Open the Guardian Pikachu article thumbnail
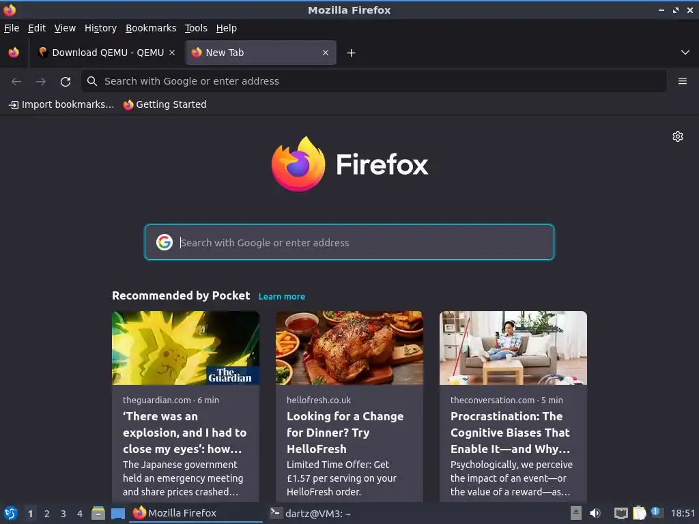The image size is (699, 524). tap(186, 348)
